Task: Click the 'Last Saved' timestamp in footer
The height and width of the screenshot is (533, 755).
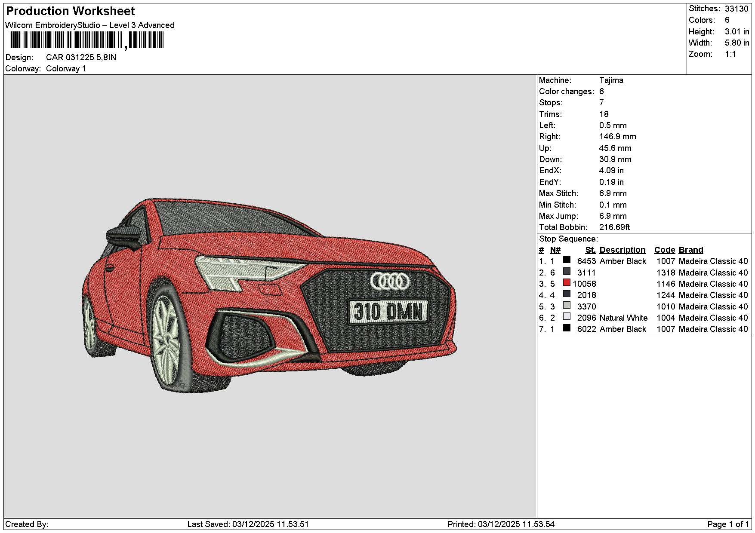Action: click(248, 524)
